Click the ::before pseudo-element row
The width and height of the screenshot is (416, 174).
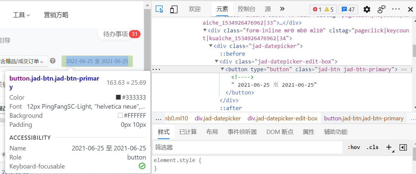[x=233, y=54]
